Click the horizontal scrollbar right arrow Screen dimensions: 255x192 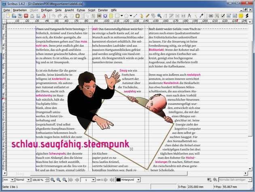245,173
